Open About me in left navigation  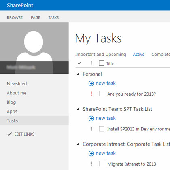point(17,93)
